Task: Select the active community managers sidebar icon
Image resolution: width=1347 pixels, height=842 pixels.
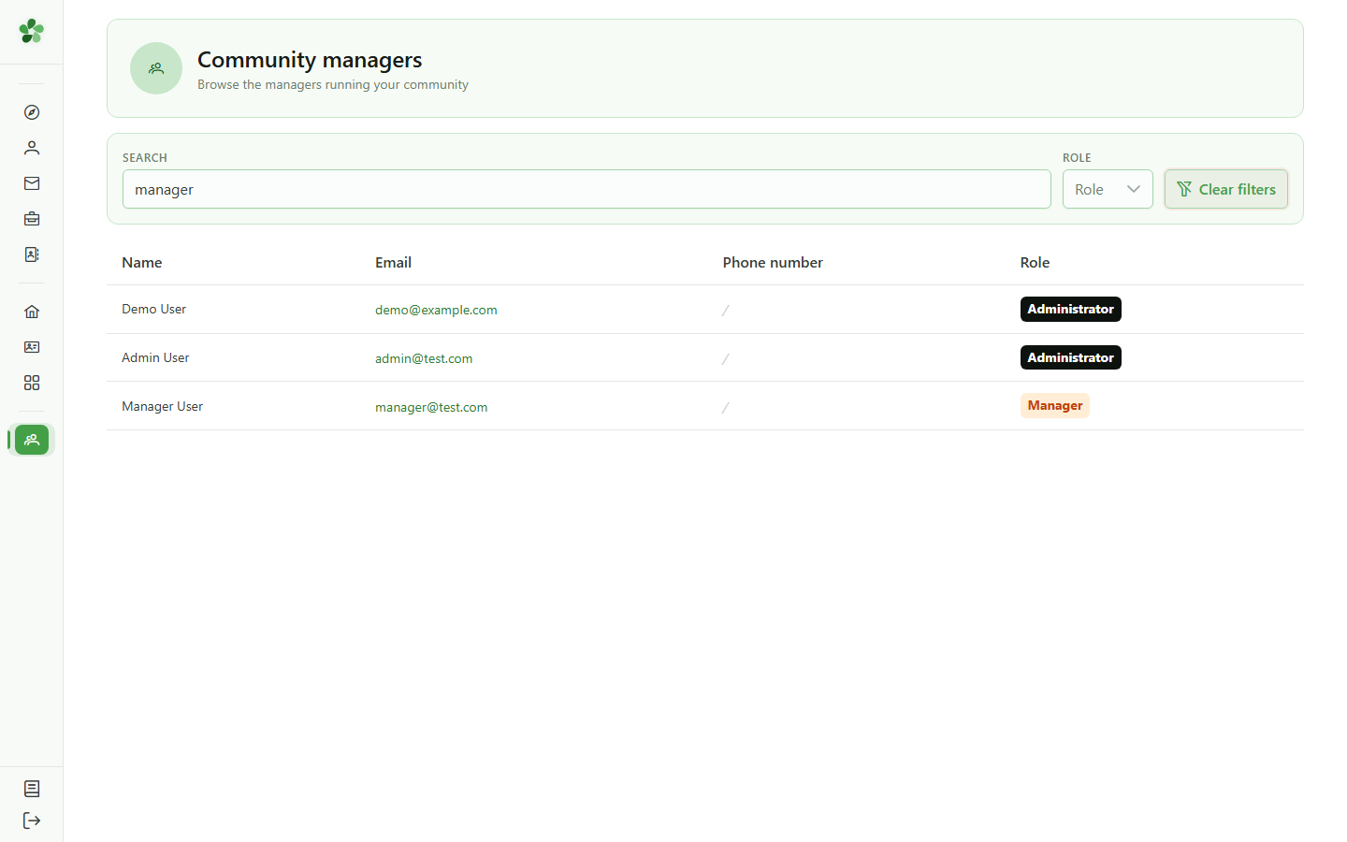Action: tap(32, 440)
